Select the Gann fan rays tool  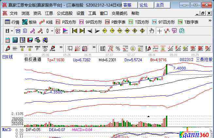click(x=77, y=49)
